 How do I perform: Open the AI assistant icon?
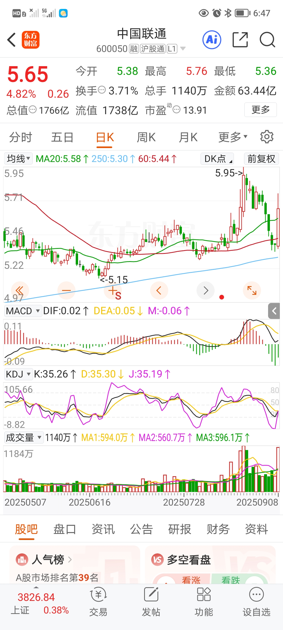point(212,40)
